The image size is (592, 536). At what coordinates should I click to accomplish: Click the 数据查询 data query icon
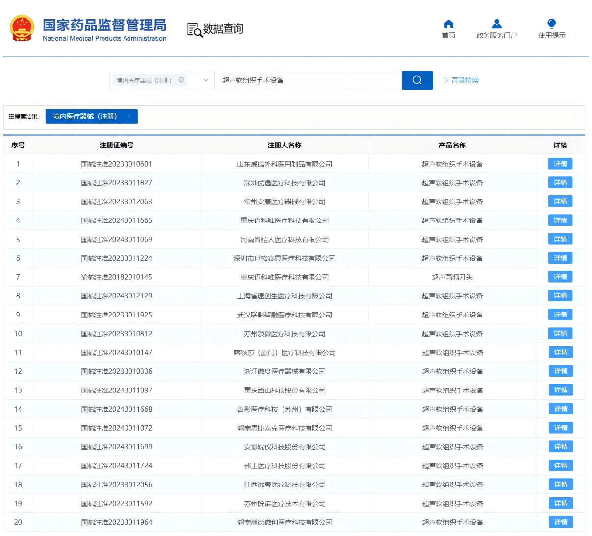click(x=195, y=30)
